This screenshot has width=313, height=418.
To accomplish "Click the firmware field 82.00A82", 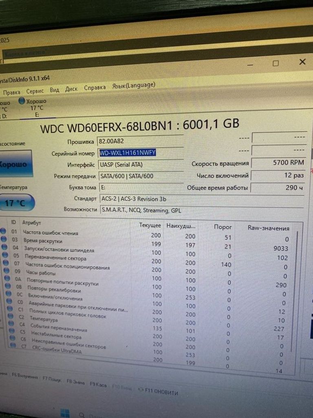I will [x=141, y=141].
